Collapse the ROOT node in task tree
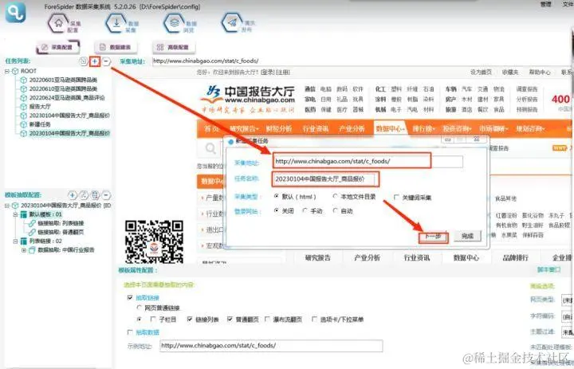This screenshot has width=574, height=369. [7, 71]
